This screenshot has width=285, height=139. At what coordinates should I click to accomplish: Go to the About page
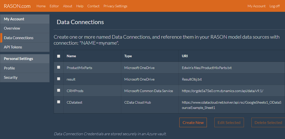click(68, 6)
